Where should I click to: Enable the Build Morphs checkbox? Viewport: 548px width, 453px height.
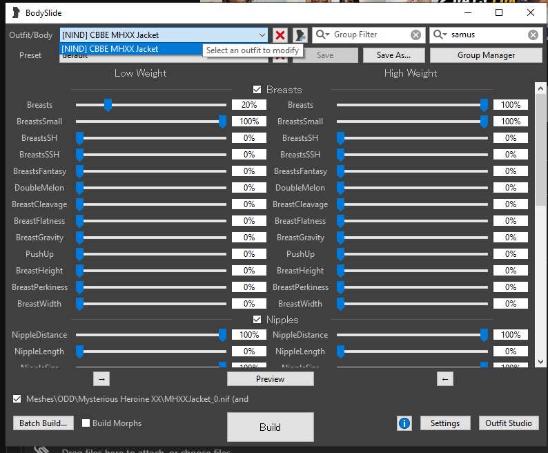(86, 423)
